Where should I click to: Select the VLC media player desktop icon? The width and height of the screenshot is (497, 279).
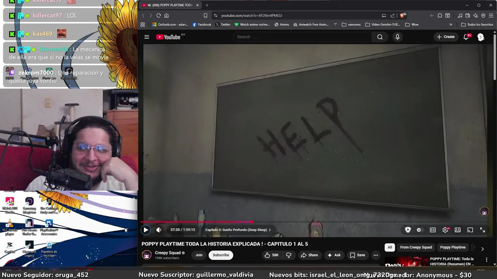coord(10,227)
